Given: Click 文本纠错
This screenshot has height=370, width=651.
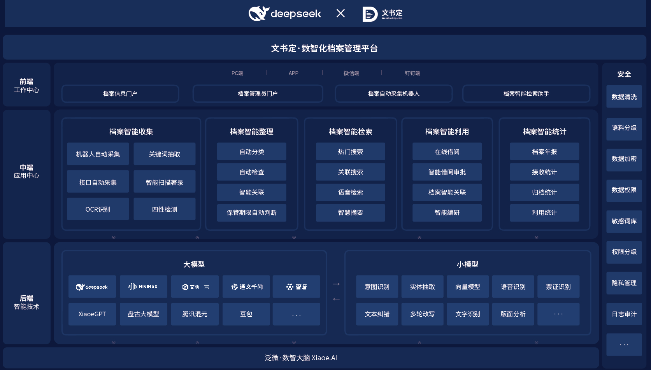Looking at the screenshot, I should (x=377, y=314).
